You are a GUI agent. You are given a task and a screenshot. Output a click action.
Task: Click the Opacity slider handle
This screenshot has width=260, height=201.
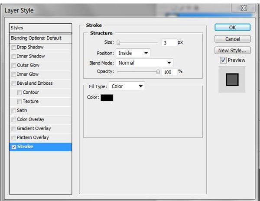coord(158,72)
